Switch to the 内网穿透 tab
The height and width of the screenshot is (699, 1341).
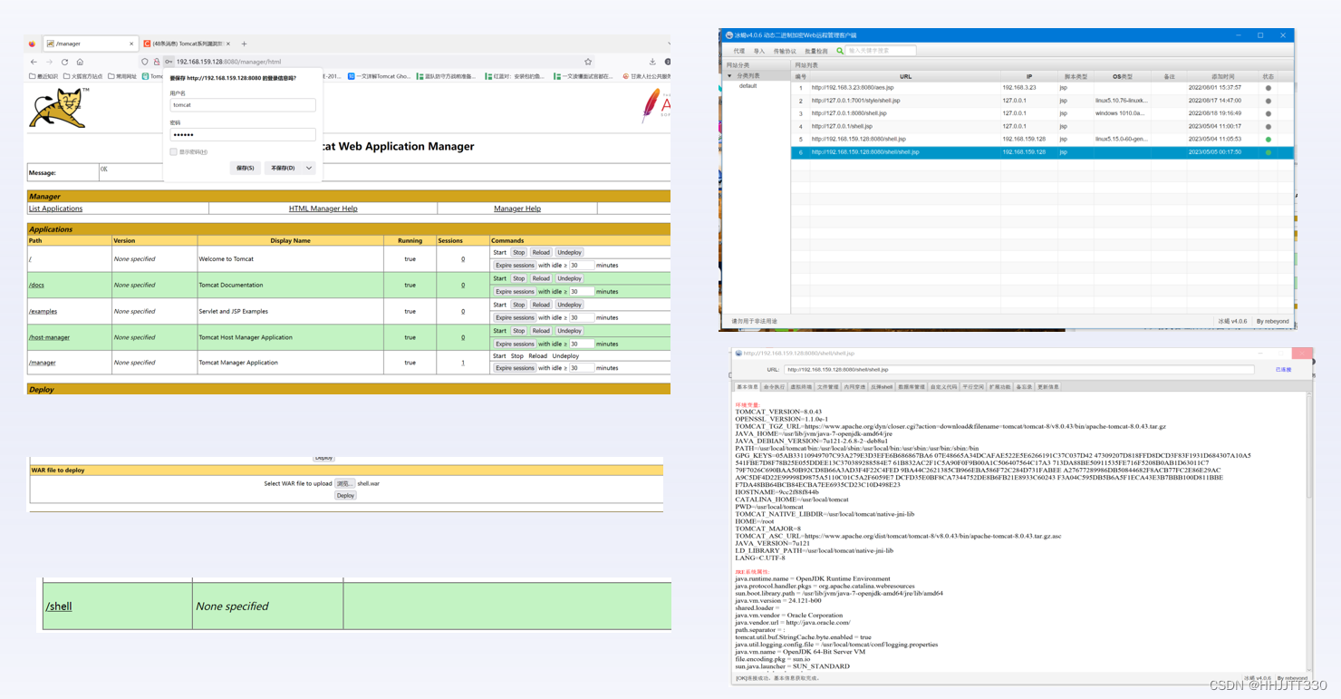pyautogui.click(x=854, y=387)
